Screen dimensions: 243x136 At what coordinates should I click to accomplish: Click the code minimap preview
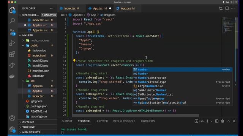coord(228,25)
